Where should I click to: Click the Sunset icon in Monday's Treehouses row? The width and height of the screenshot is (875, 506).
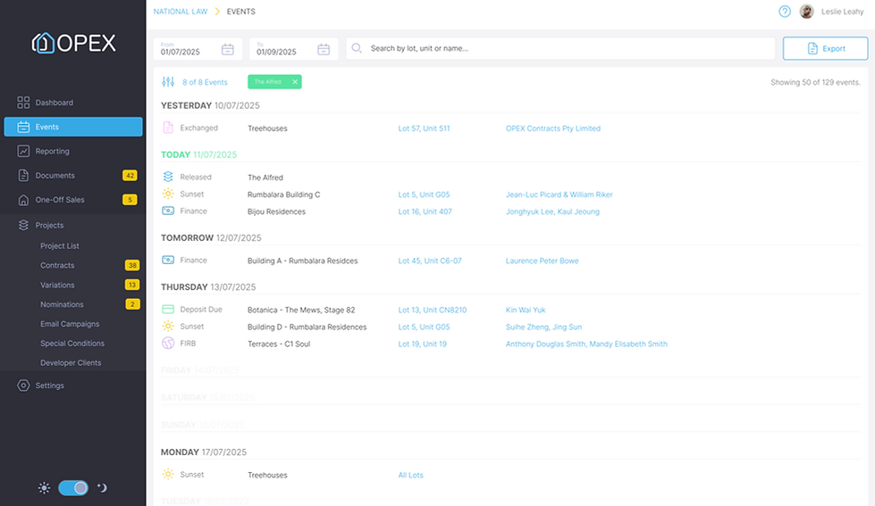click(168, 474)
